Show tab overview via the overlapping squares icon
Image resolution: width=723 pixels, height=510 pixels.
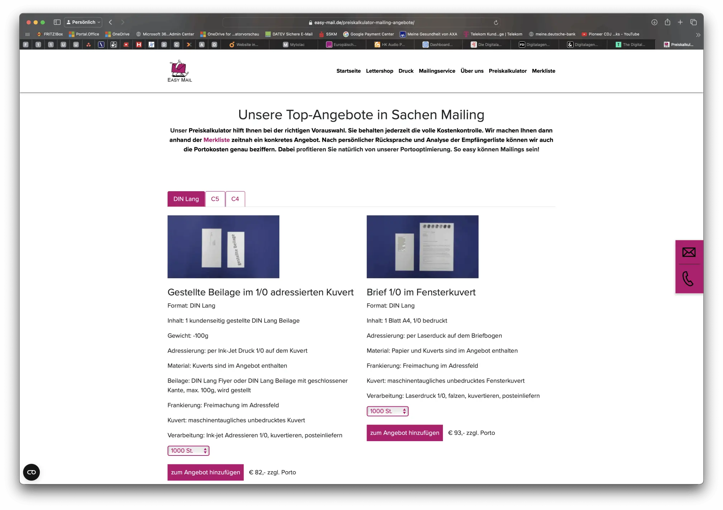pos(693,22)
